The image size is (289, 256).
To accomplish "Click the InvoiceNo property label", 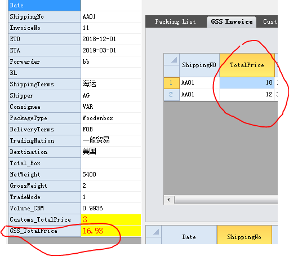I will click(x=45, y=28).
